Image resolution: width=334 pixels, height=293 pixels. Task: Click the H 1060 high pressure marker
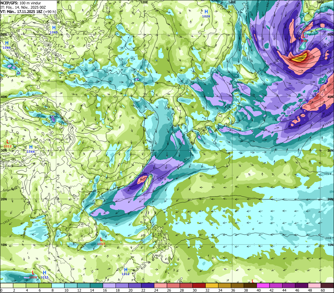click(x=7, y=45)
